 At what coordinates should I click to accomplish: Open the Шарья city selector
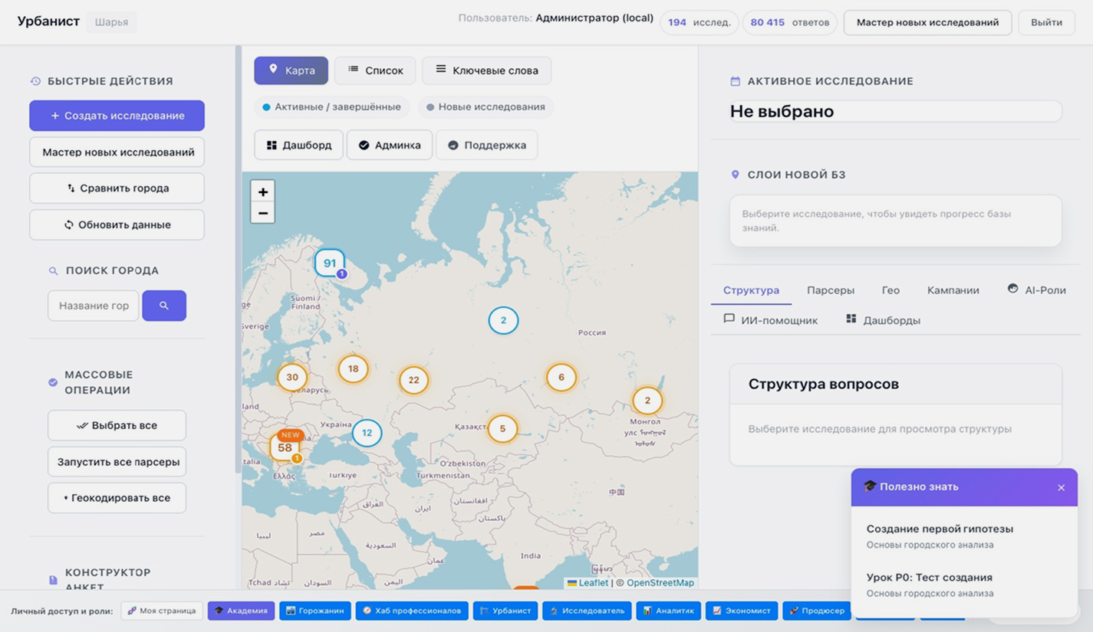[x=111, y=22]
